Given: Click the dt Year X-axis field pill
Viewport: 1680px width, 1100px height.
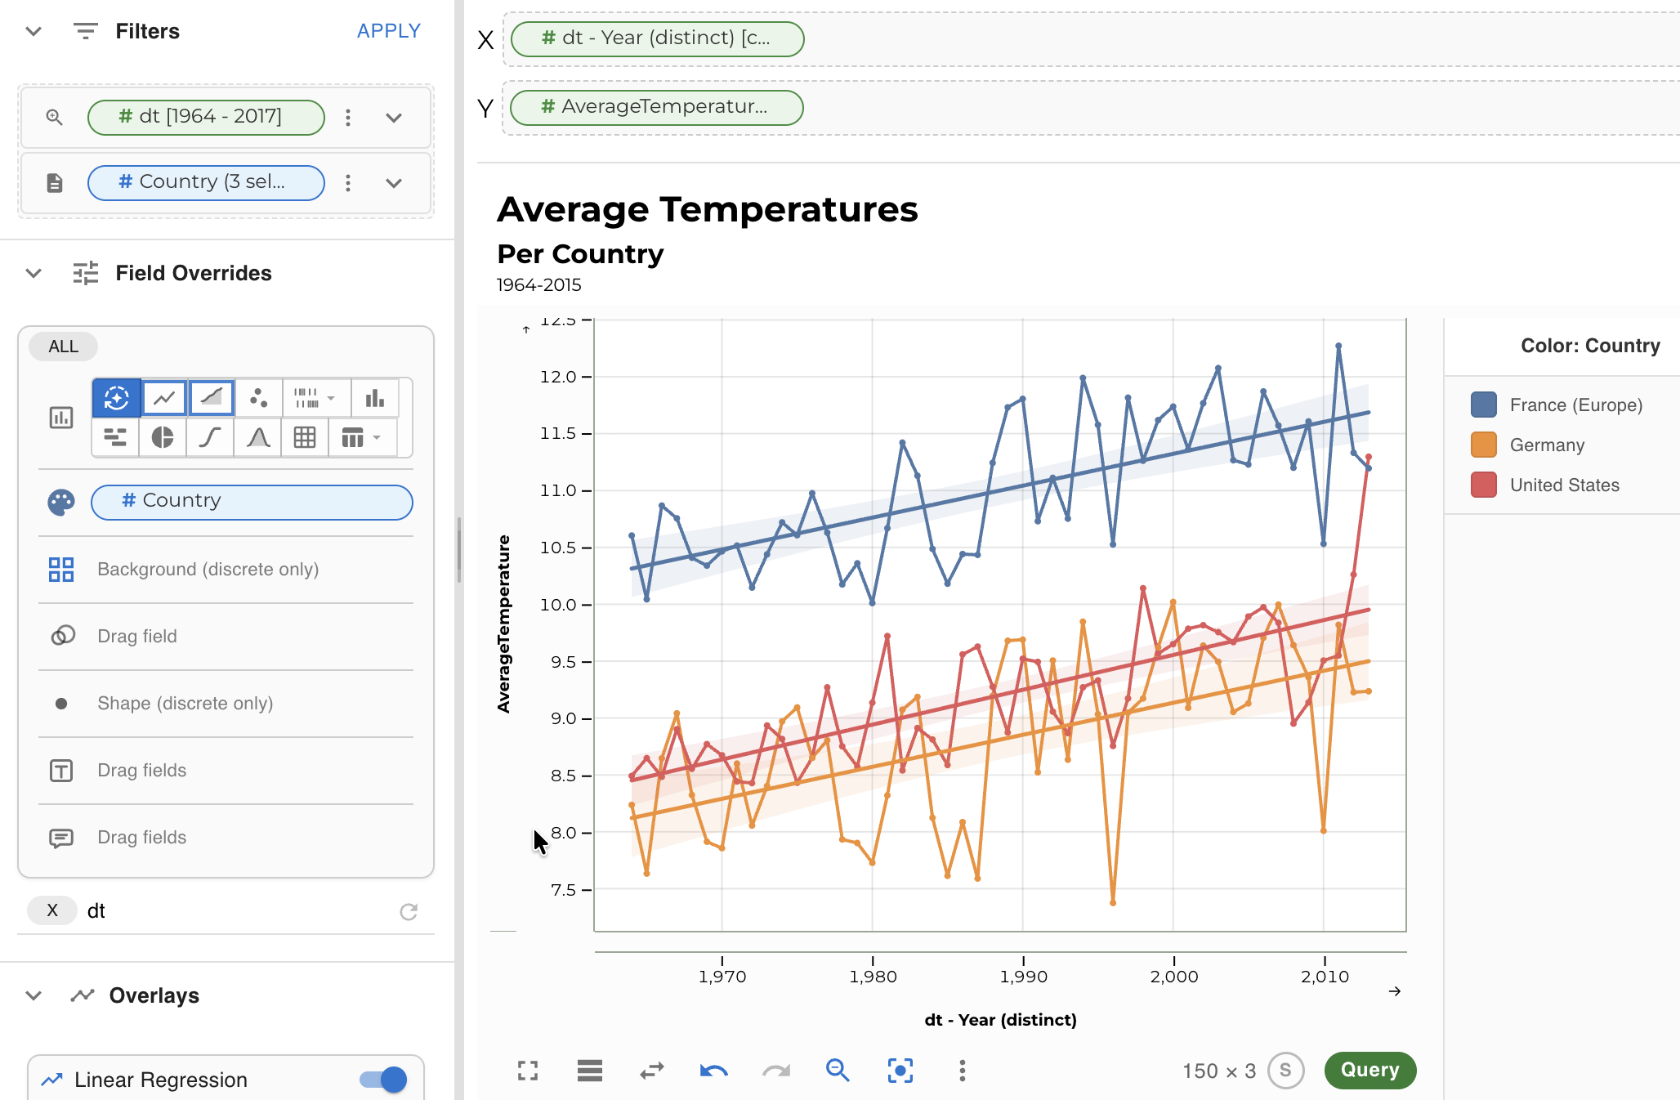Looking at the screenshot, I should coord(658,38).
